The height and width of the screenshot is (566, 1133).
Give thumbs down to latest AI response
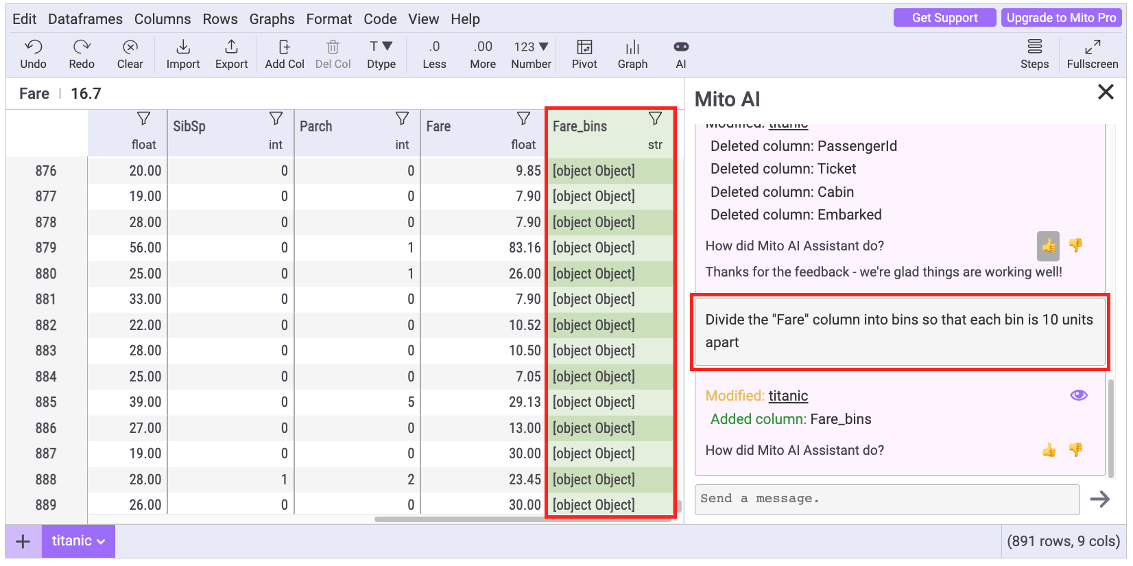click(x=1075, y=450)
